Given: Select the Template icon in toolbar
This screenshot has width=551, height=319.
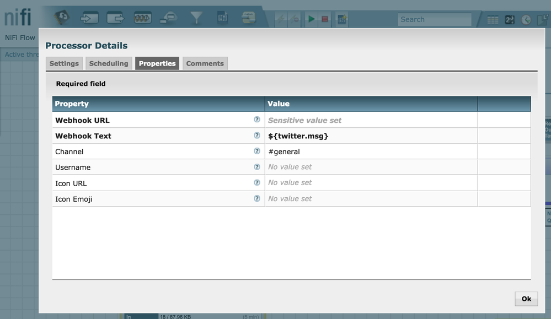Looking at the screenshot, I should pos(222,17).
